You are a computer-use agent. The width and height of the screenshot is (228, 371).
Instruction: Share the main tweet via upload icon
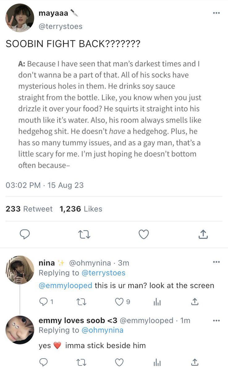pyautogui.click(x=203, y=235)
